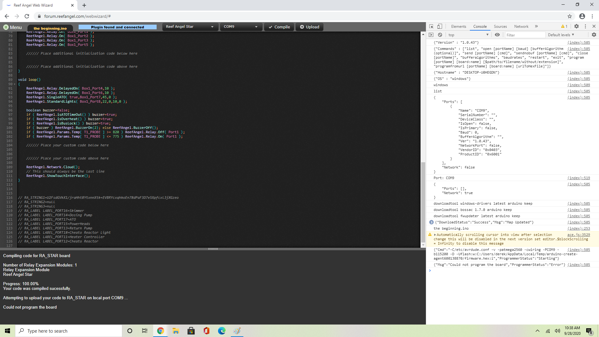
Task: Click the console Filter input field
Action: point(525,35)
